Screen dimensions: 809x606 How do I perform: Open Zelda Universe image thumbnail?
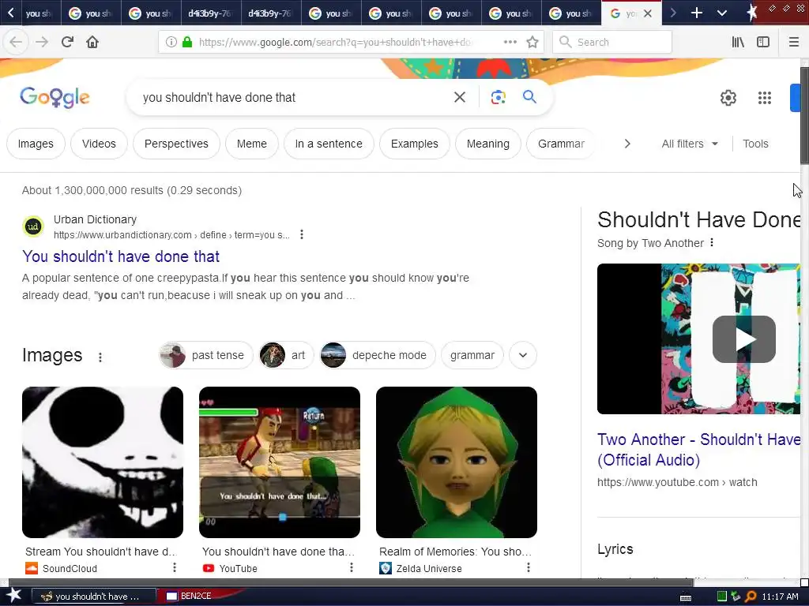457,462
